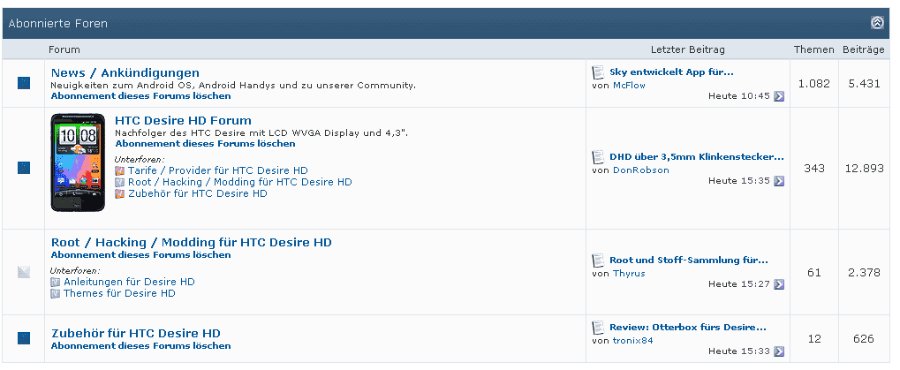The image size is (900, 370).
Task: Go to last post arrow at Heute 15:27
Action: click(779, 284)
